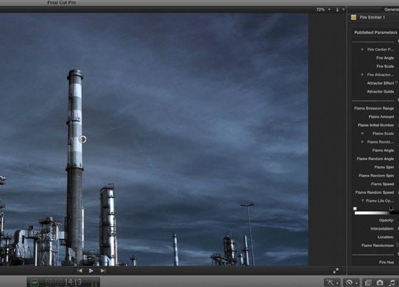Toggle full-screen viewer playback
Image resolution: width=399 pixels, height=287 pixels.
336,270
